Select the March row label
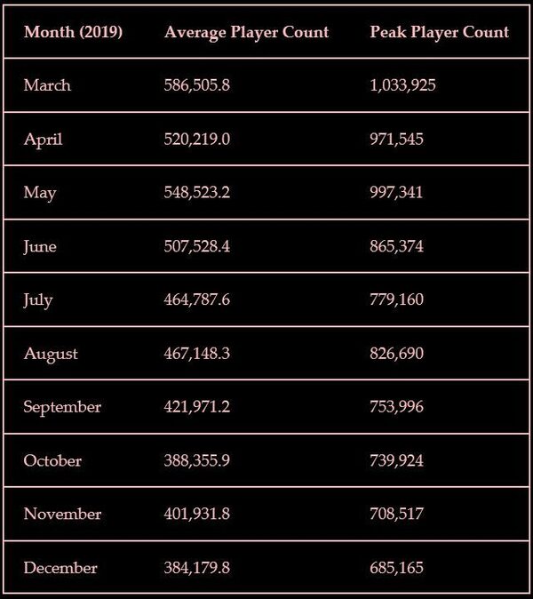 (x=47, y=85)
